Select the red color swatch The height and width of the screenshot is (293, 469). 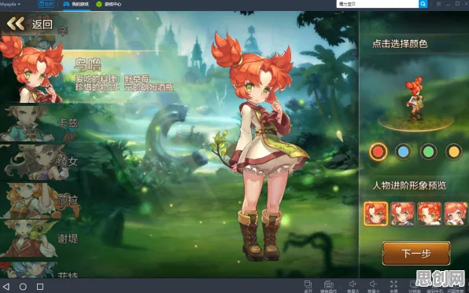(x=378, y=152)
